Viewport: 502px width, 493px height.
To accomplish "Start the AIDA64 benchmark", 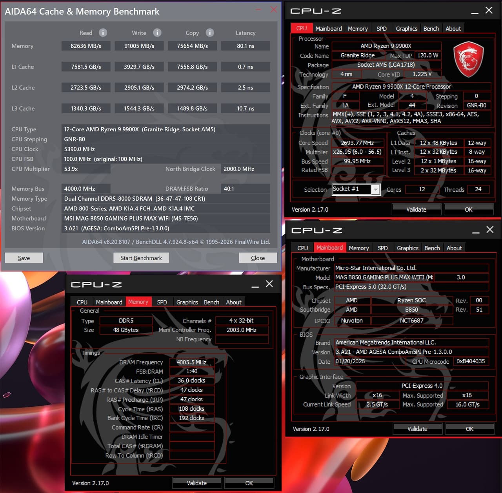I will click(x=141, y=258).
